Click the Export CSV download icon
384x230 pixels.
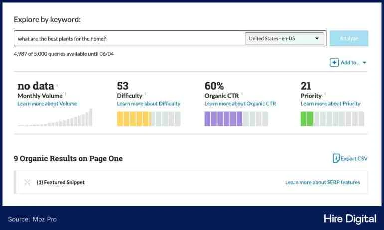(x=336, y=158)
